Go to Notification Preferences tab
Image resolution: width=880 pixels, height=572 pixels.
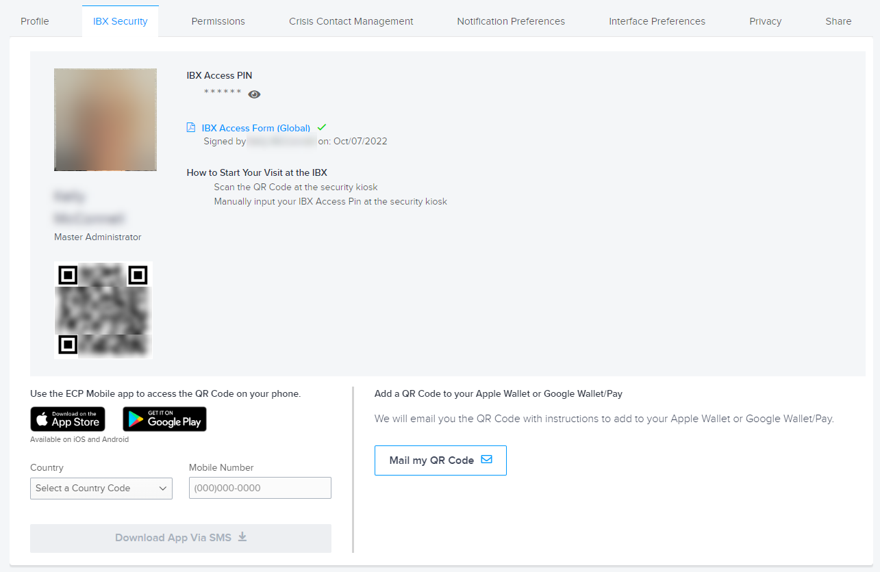(511, 21)
